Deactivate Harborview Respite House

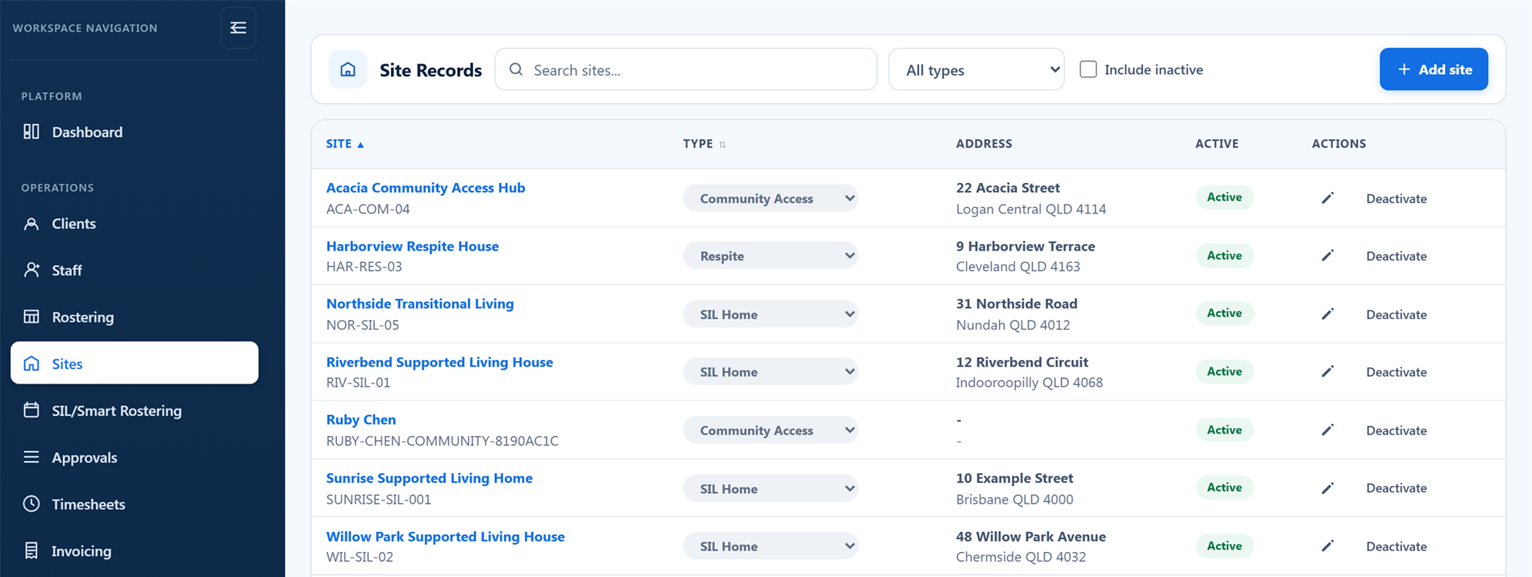[1396, 255]
